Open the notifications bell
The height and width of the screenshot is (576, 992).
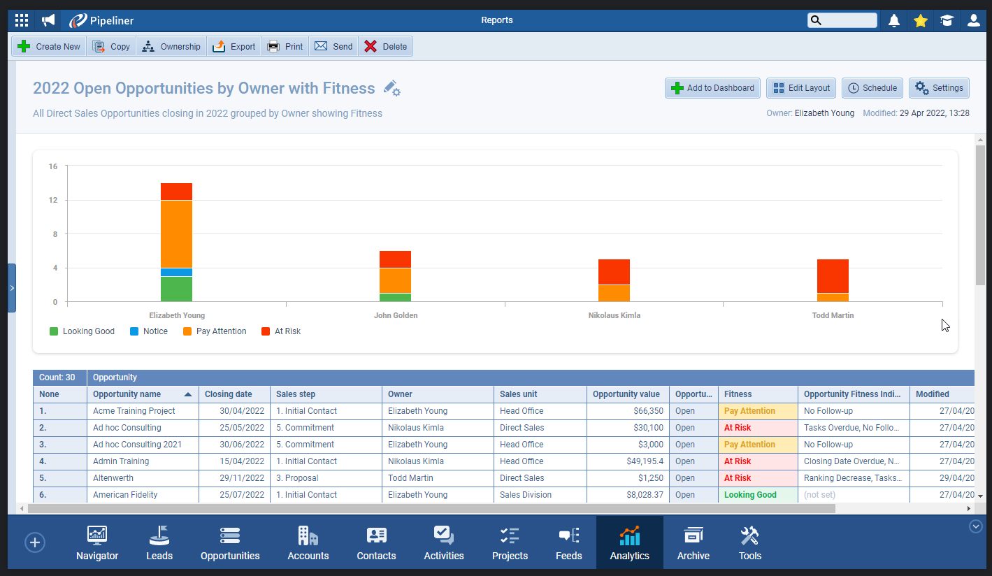pyautogui.click(x=893, y=20)
